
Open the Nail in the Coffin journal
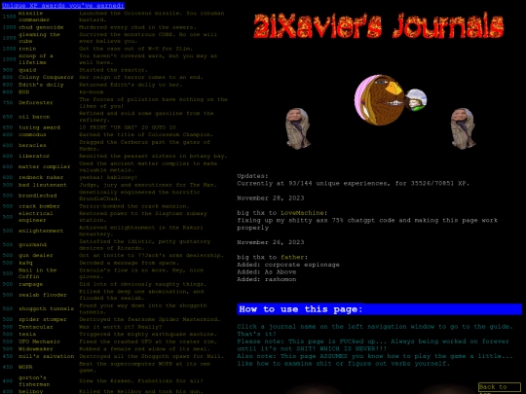tap(38, 273)
